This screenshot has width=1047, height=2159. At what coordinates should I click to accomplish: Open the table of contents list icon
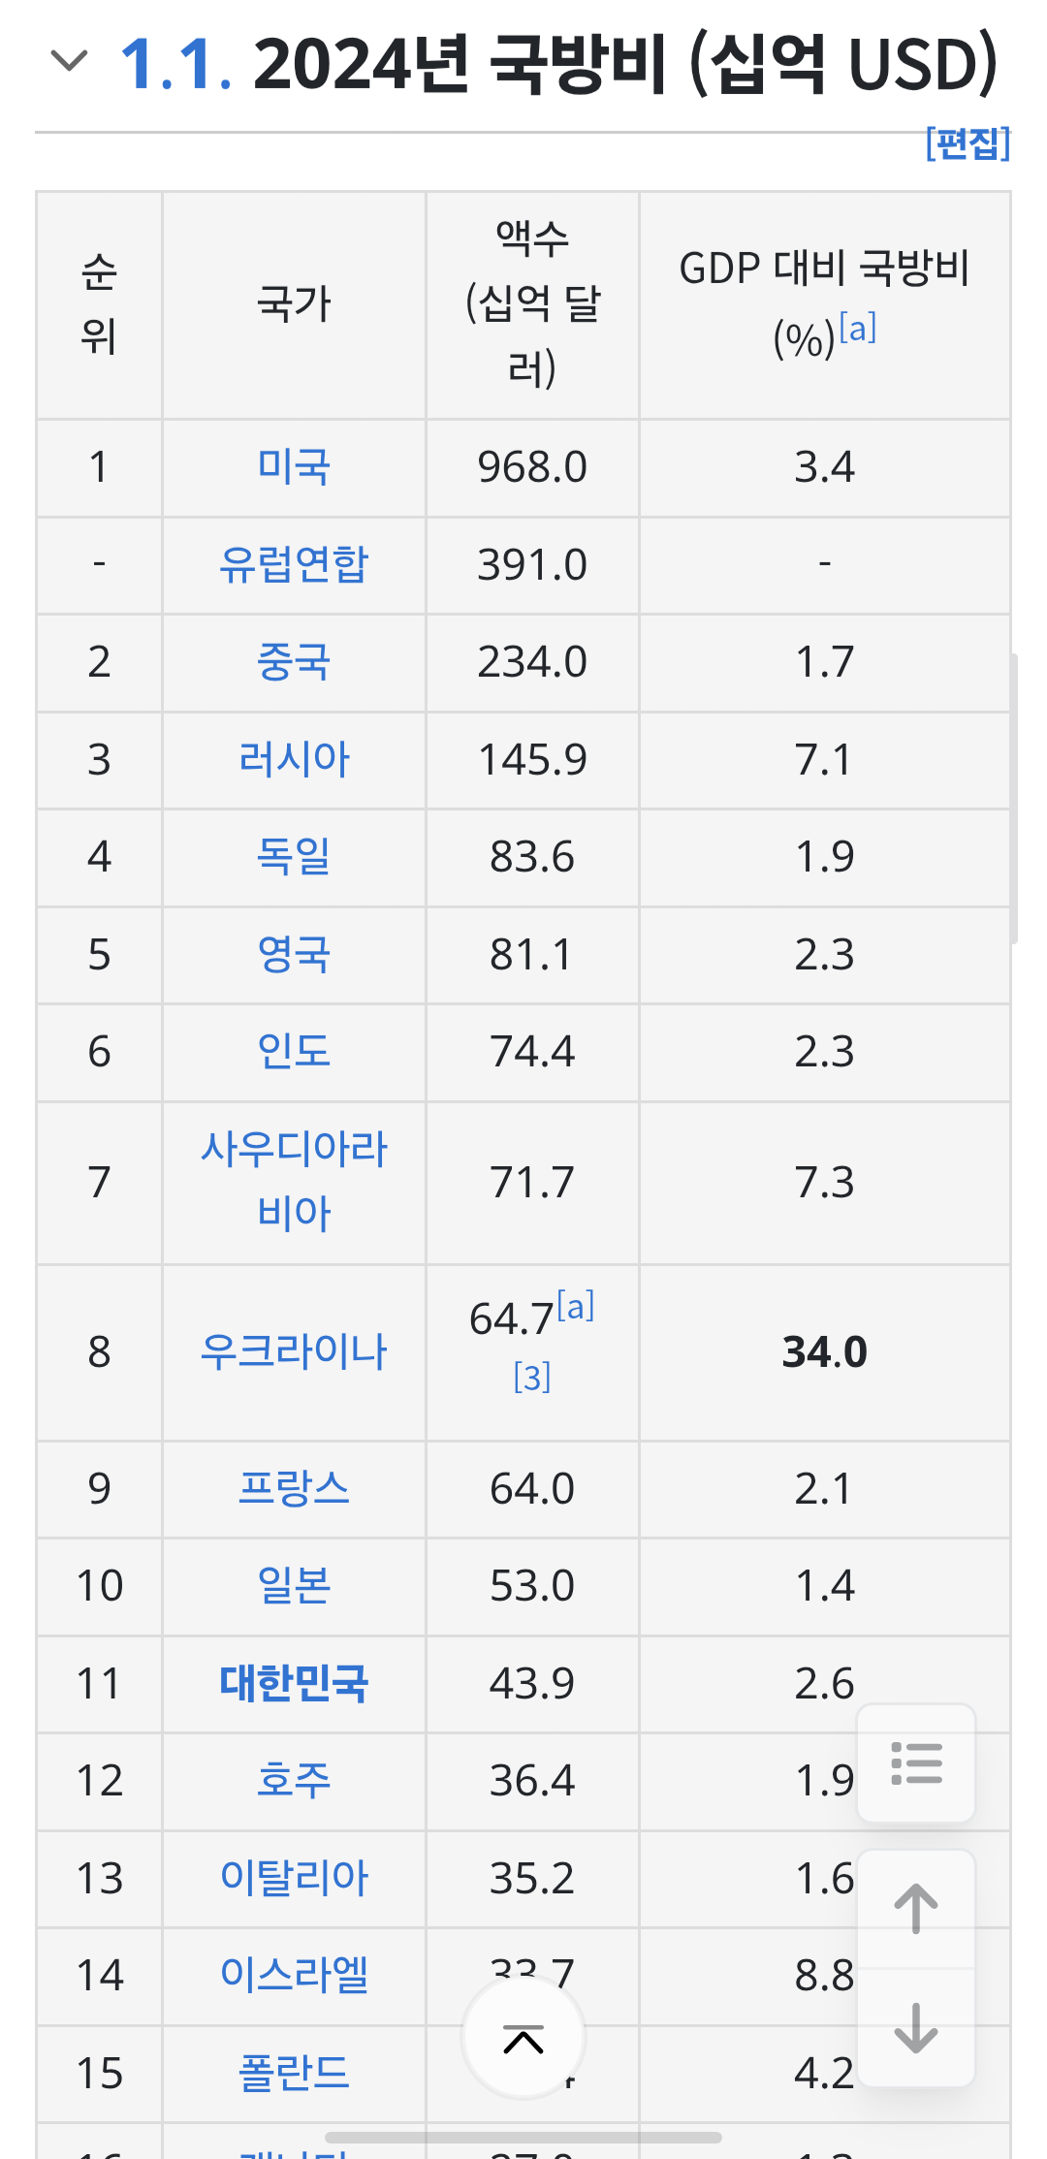pos(916,1763)
